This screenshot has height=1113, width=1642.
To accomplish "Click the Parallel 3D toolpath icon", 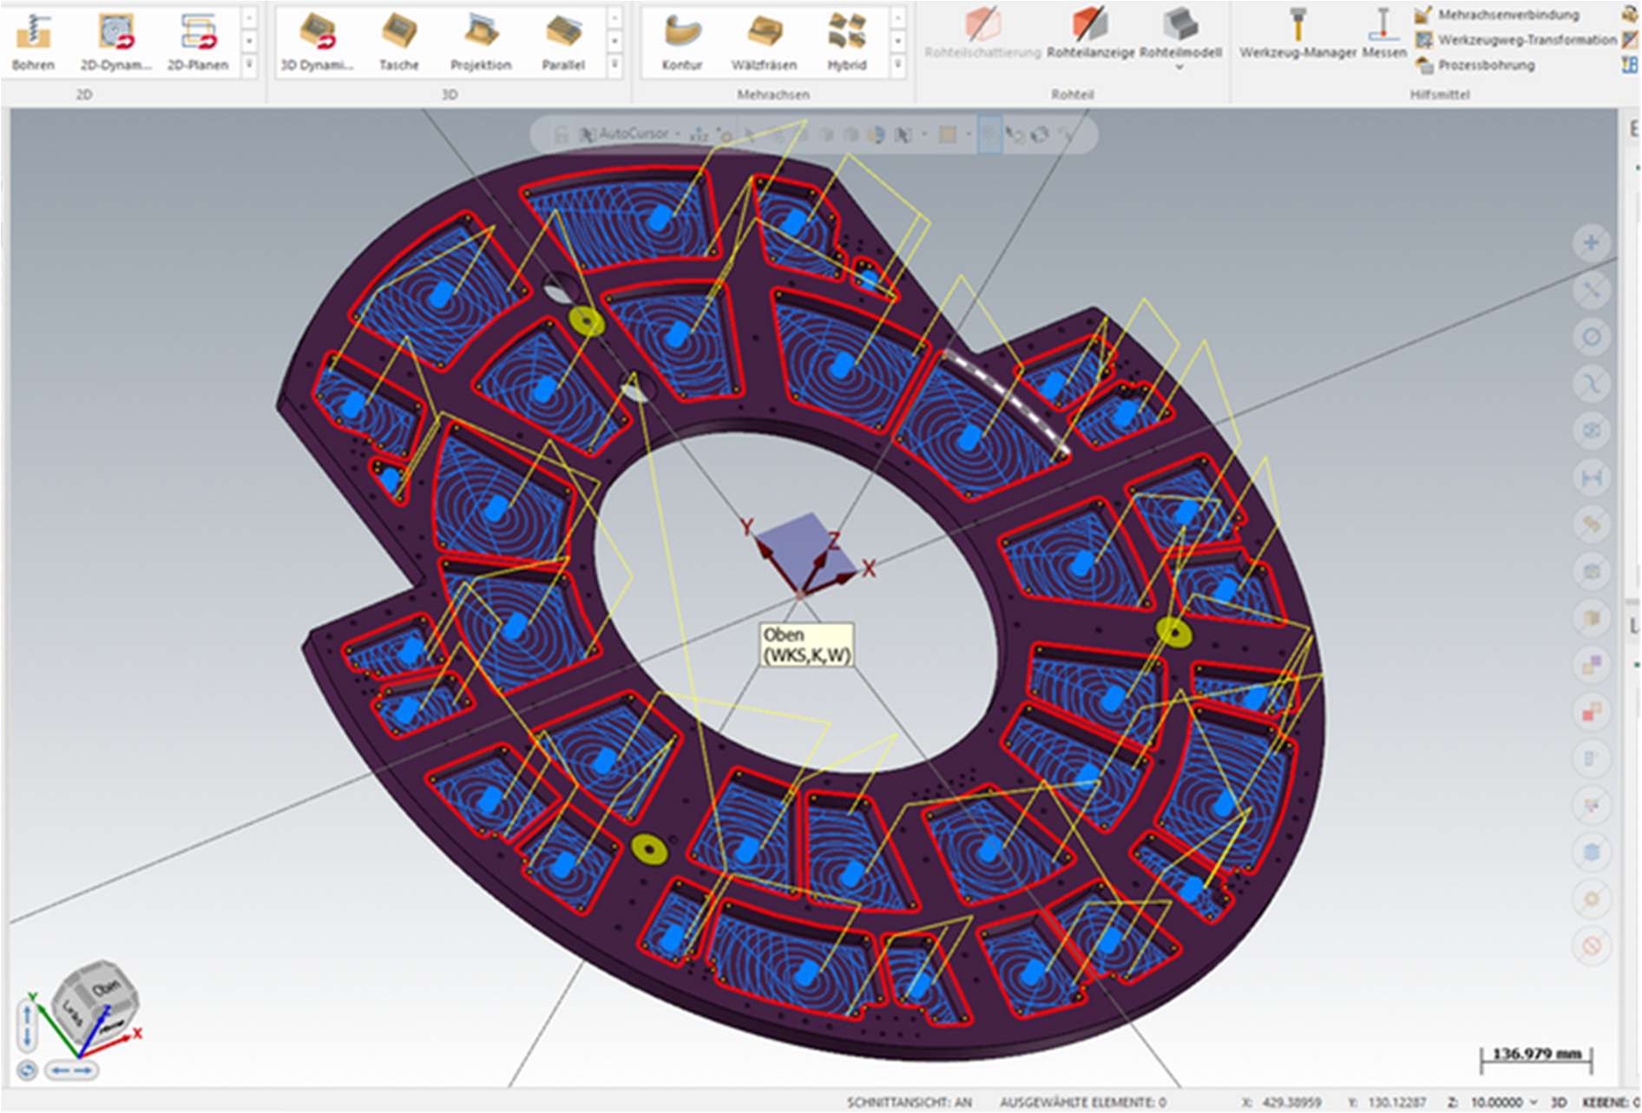I will pyautogui.click(x=562, y=41).
